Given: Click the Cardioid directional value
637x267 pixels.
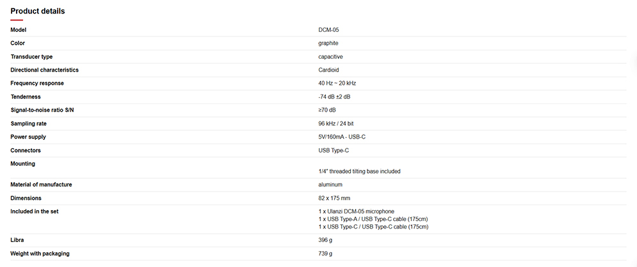Looking at the screenshot, I should tap(328, 70).
